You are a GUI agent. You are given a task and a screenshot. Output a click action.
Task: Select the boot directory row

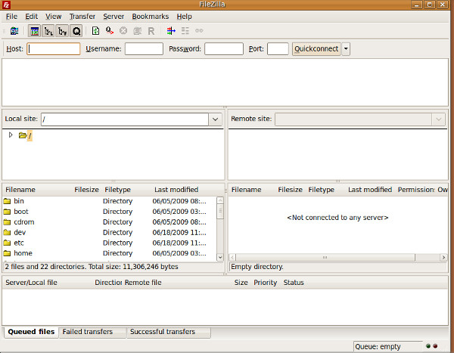tap(110, 212)
